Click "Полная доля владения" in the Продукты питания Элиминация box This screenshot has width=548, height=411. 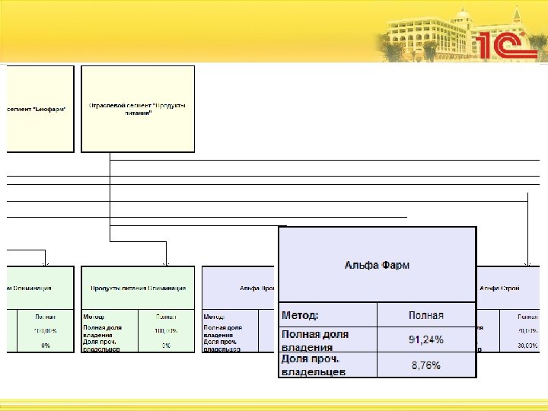[103, 331]
